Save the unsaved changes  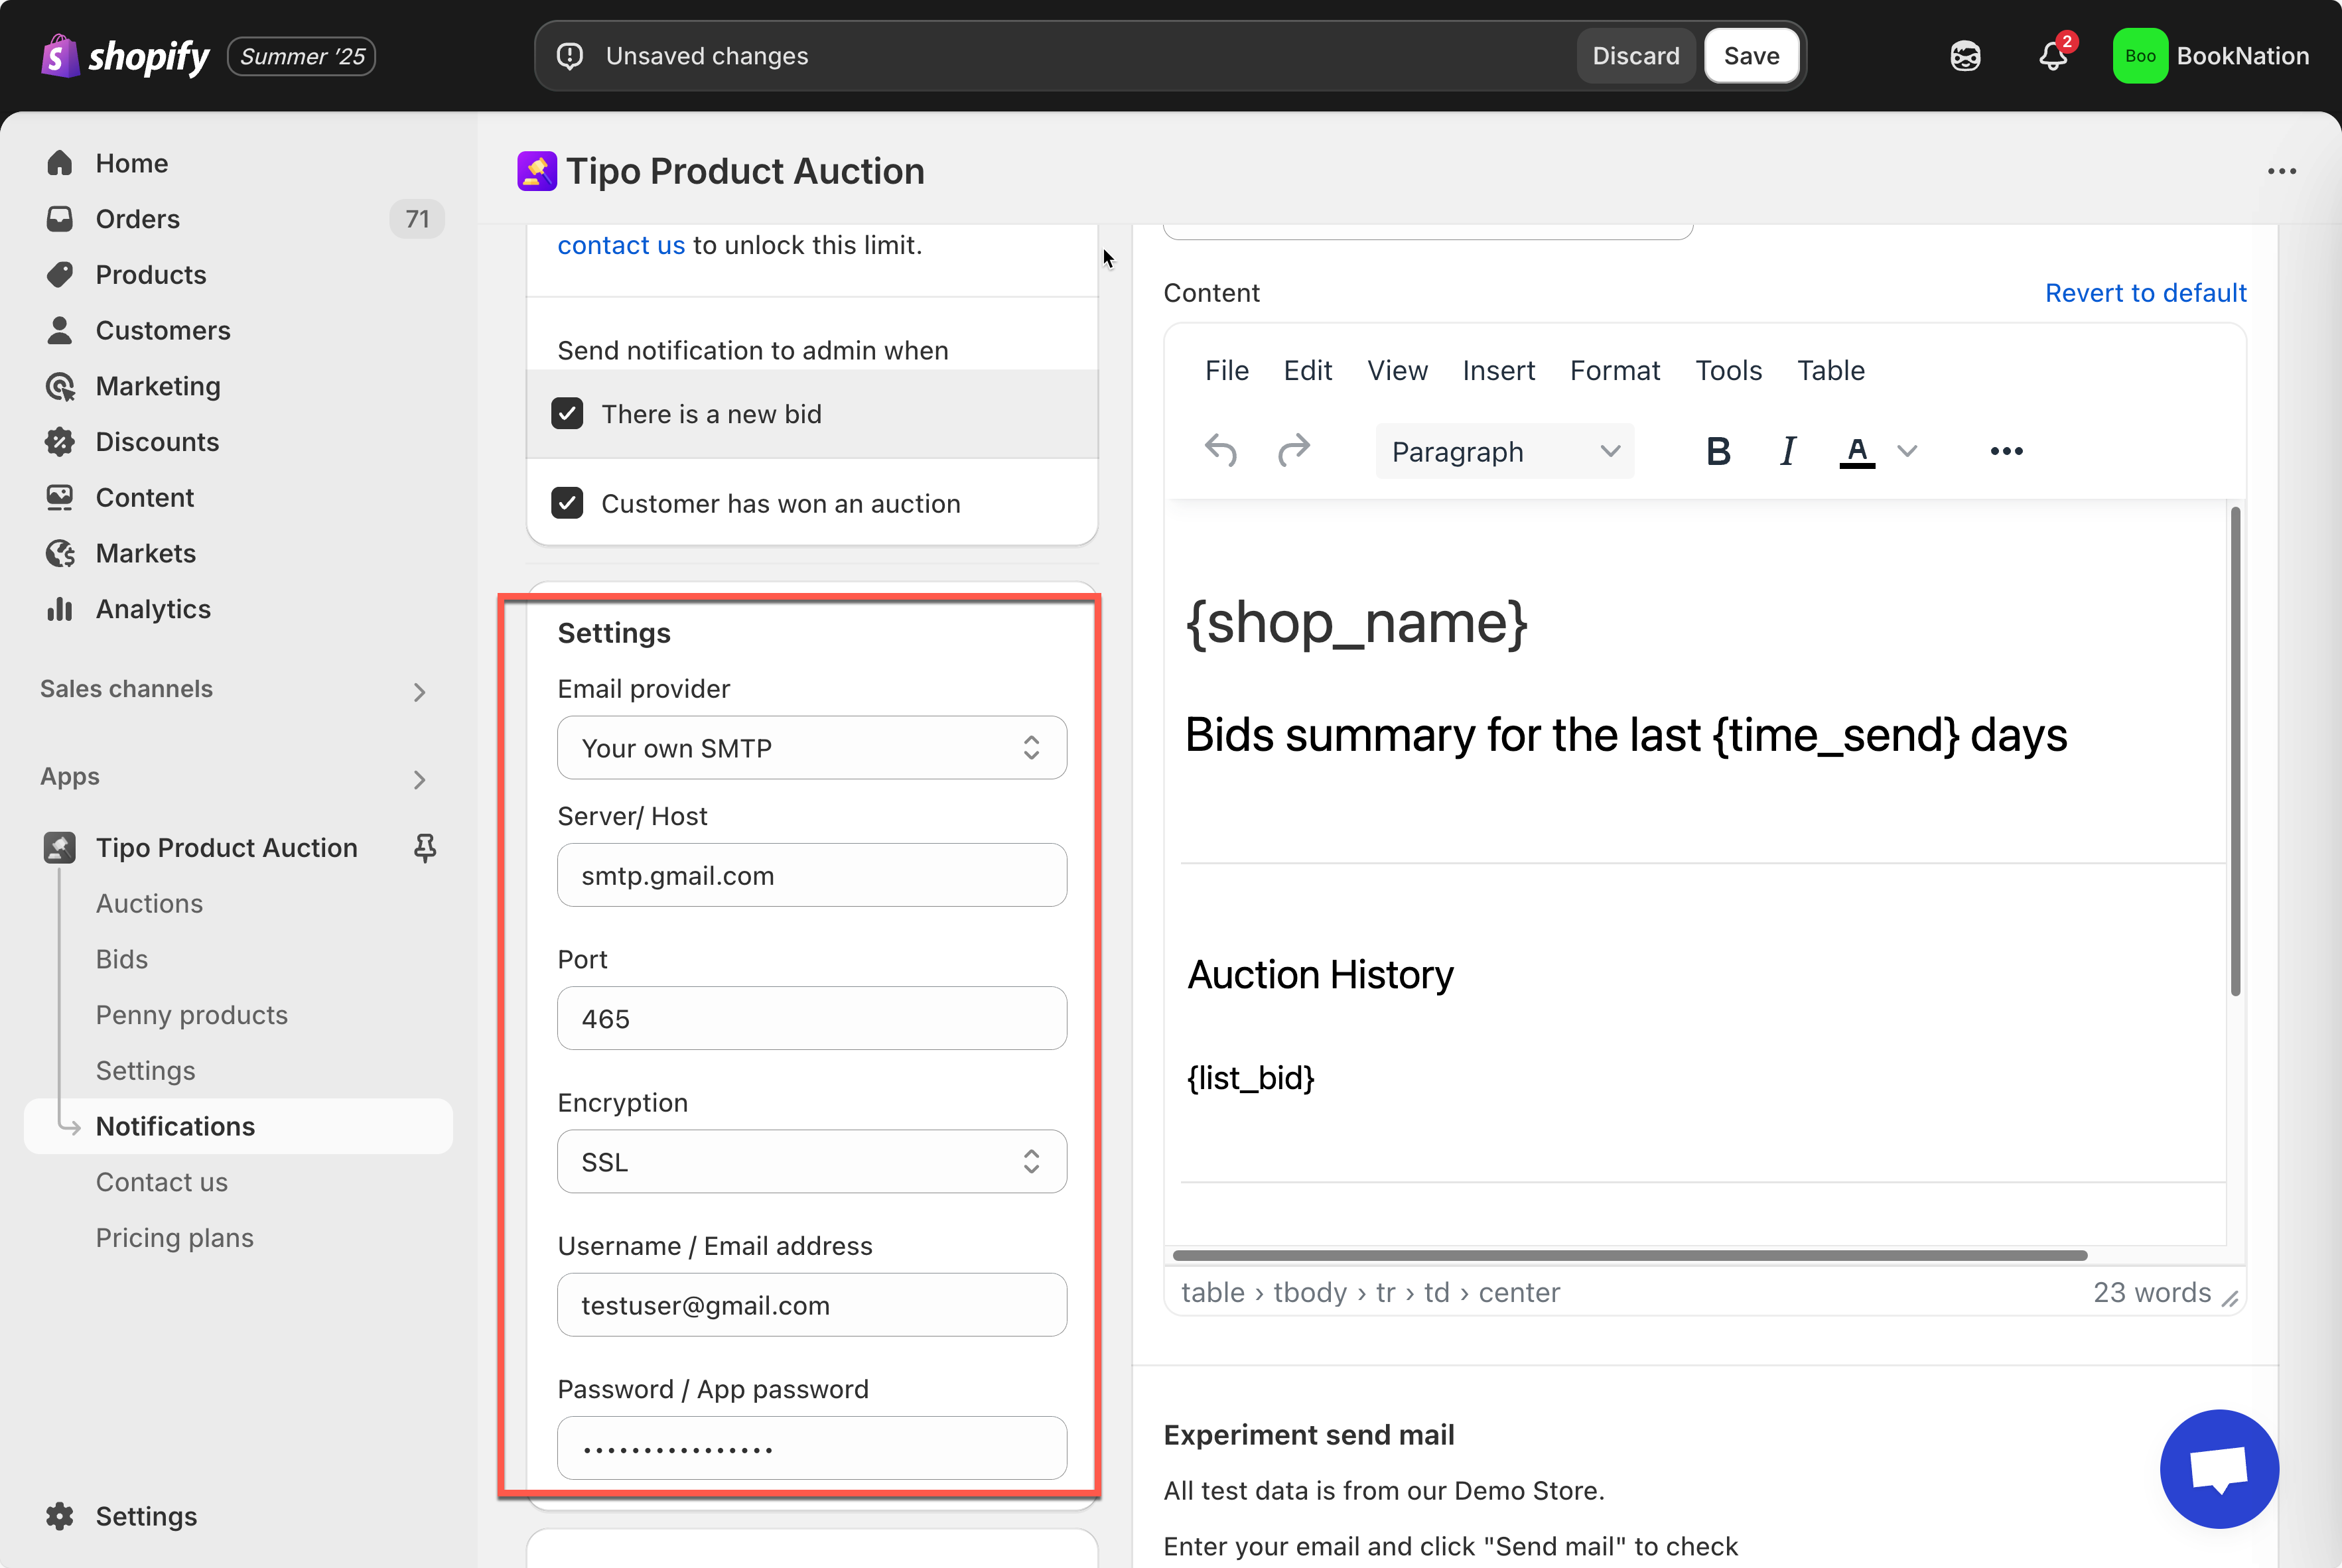click(1751, 56)
